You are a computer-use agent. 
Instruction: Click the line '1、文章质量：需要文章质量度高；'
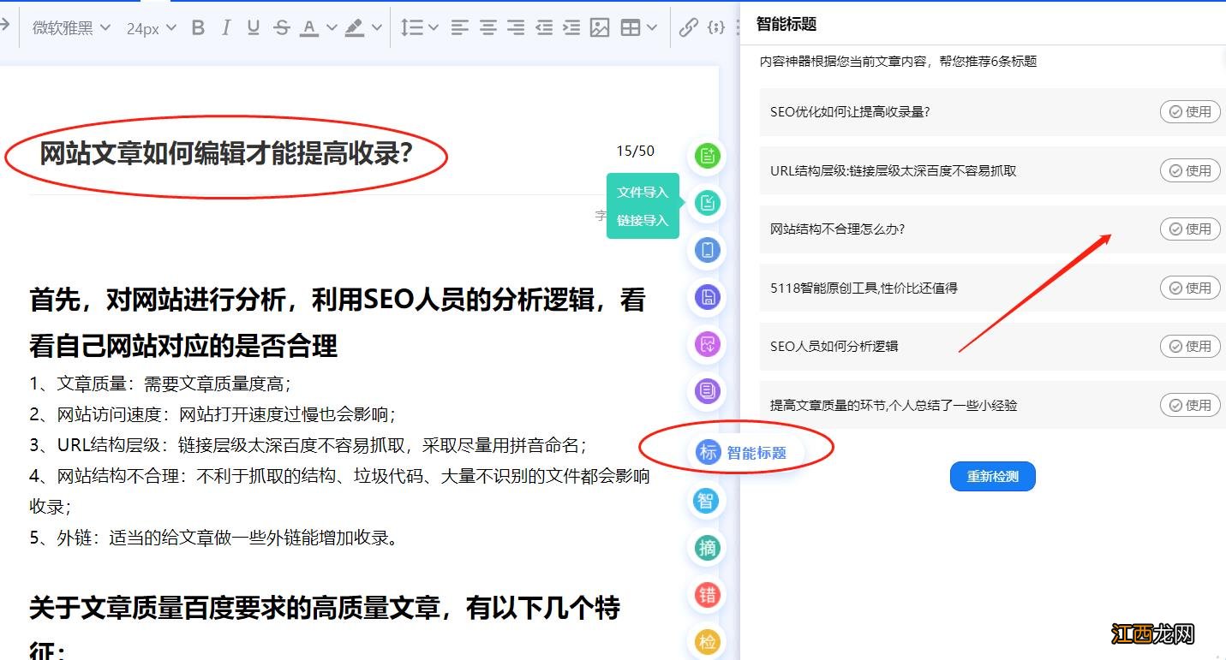160,384
